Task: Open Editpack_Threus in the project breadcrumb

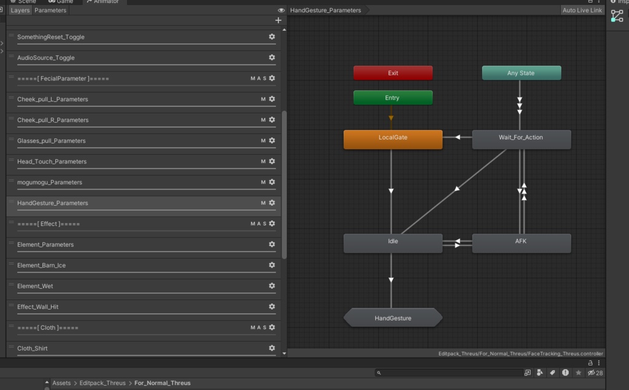Action: pos(103,383)
